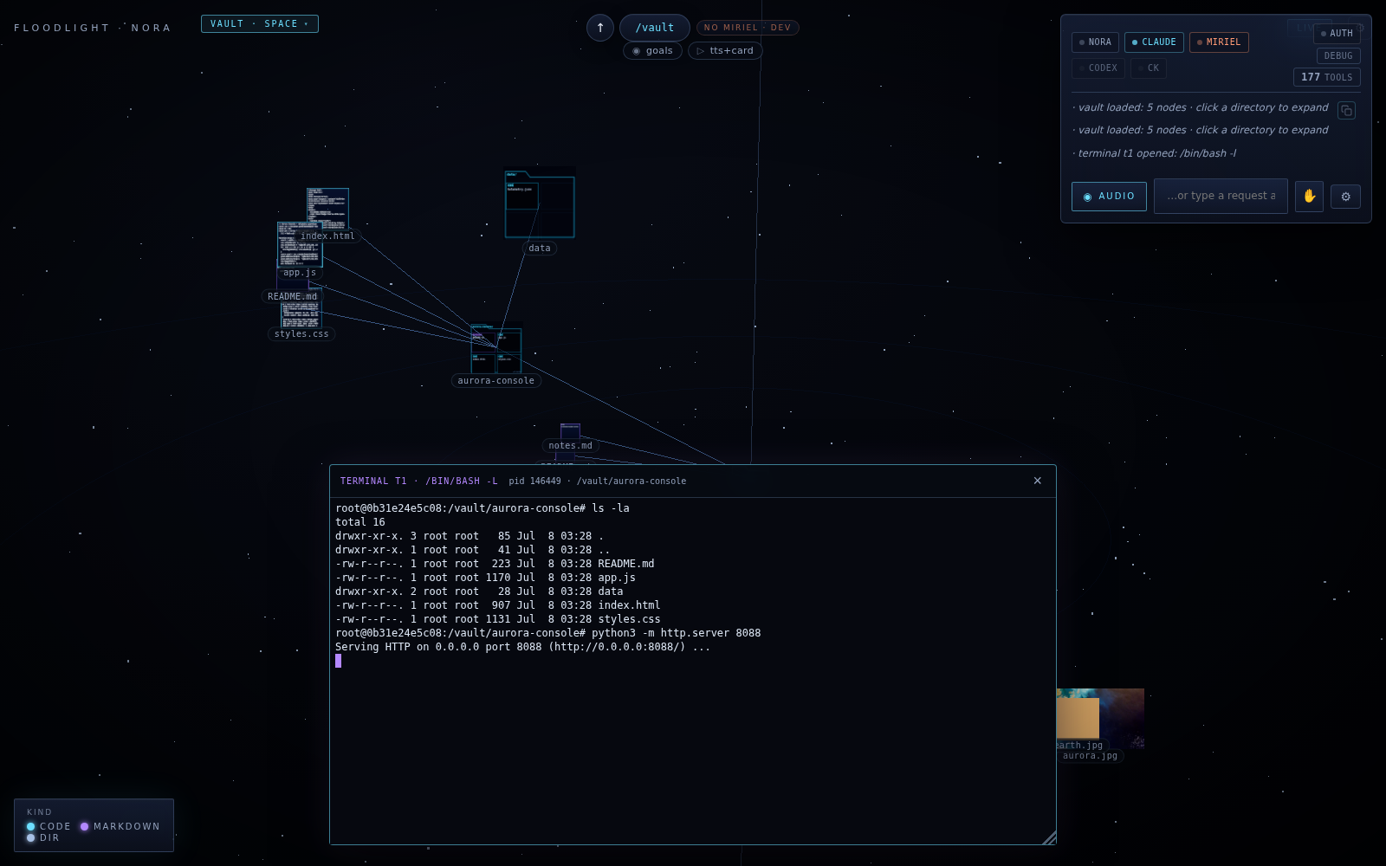This screenshot has width=1386, height=866.
Task: Click the raised hand stop button
Action: coord(1309,197)
